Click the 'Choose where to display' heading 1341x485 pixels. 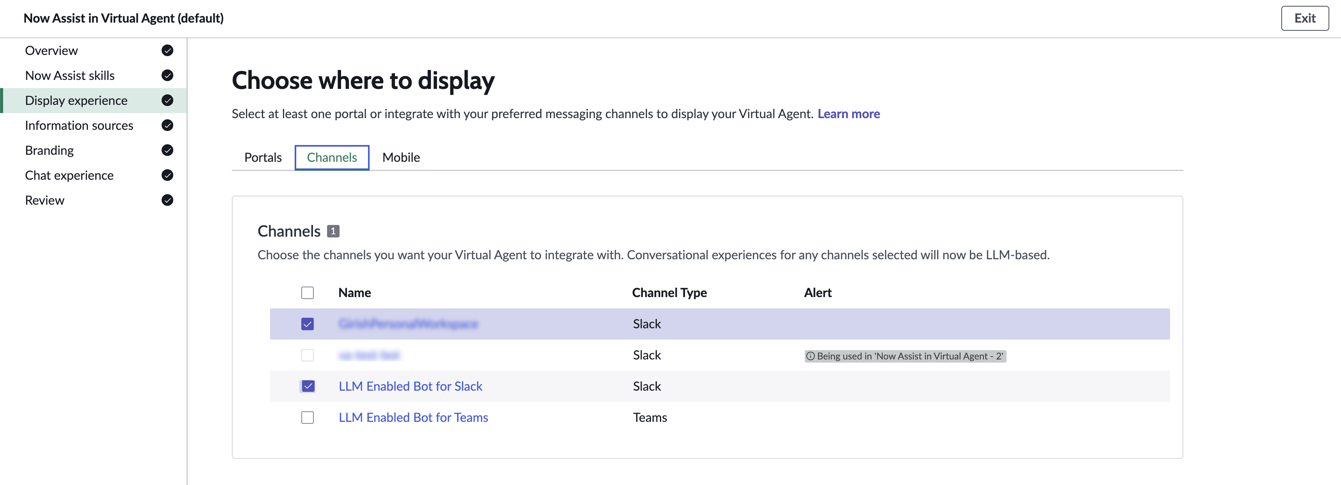point(363,81)
